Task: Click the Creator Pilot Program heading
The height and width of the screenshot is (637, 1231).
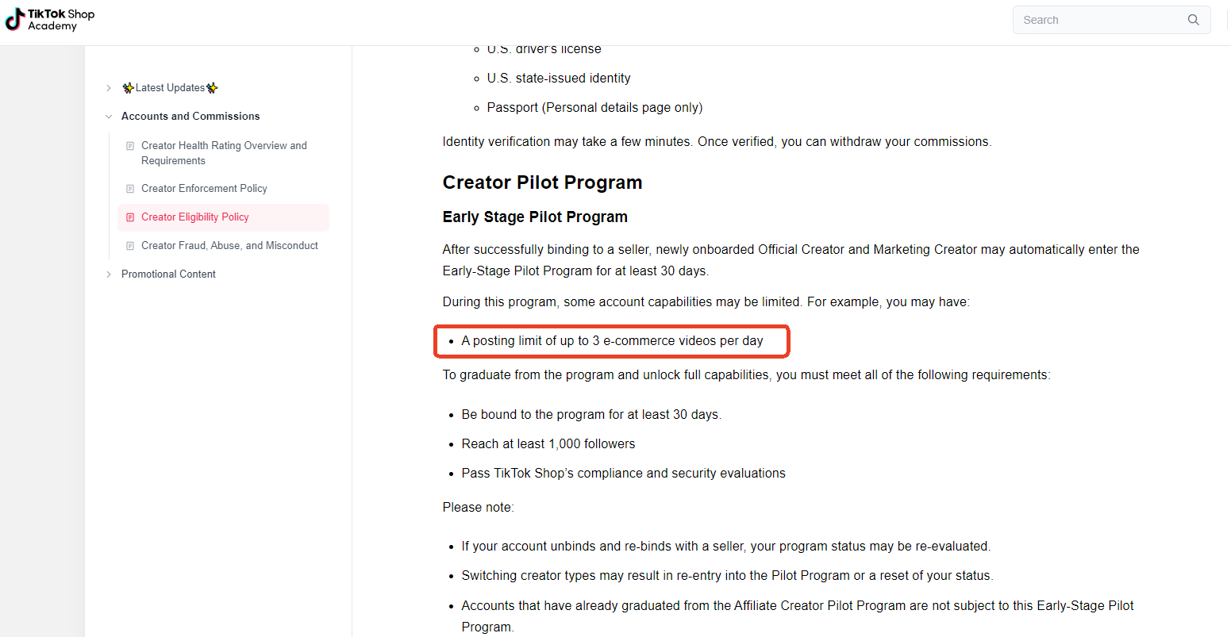Action: pyautogui.click(x=542, y=182)
